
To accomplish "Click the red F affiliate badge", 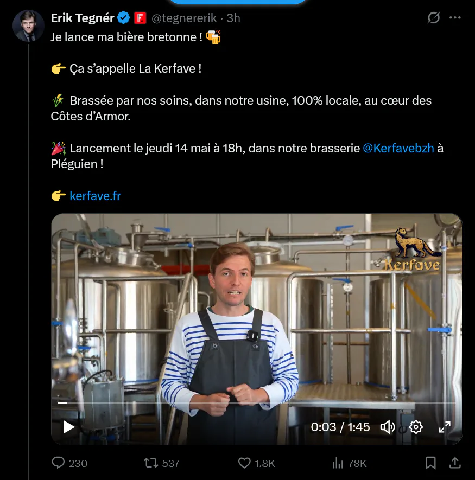I will (x=140, y=18).
